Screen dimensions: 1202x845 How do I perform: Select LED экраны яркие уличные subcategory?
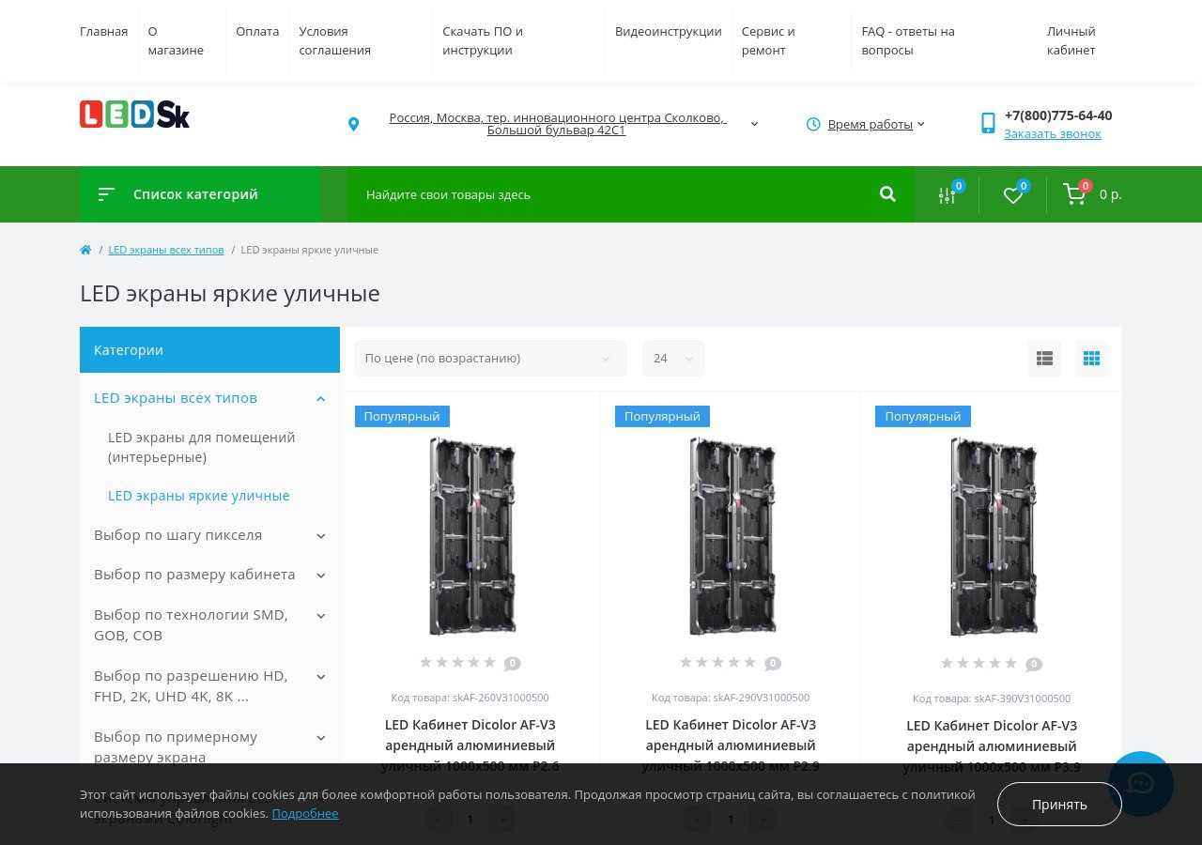[199, 496]
